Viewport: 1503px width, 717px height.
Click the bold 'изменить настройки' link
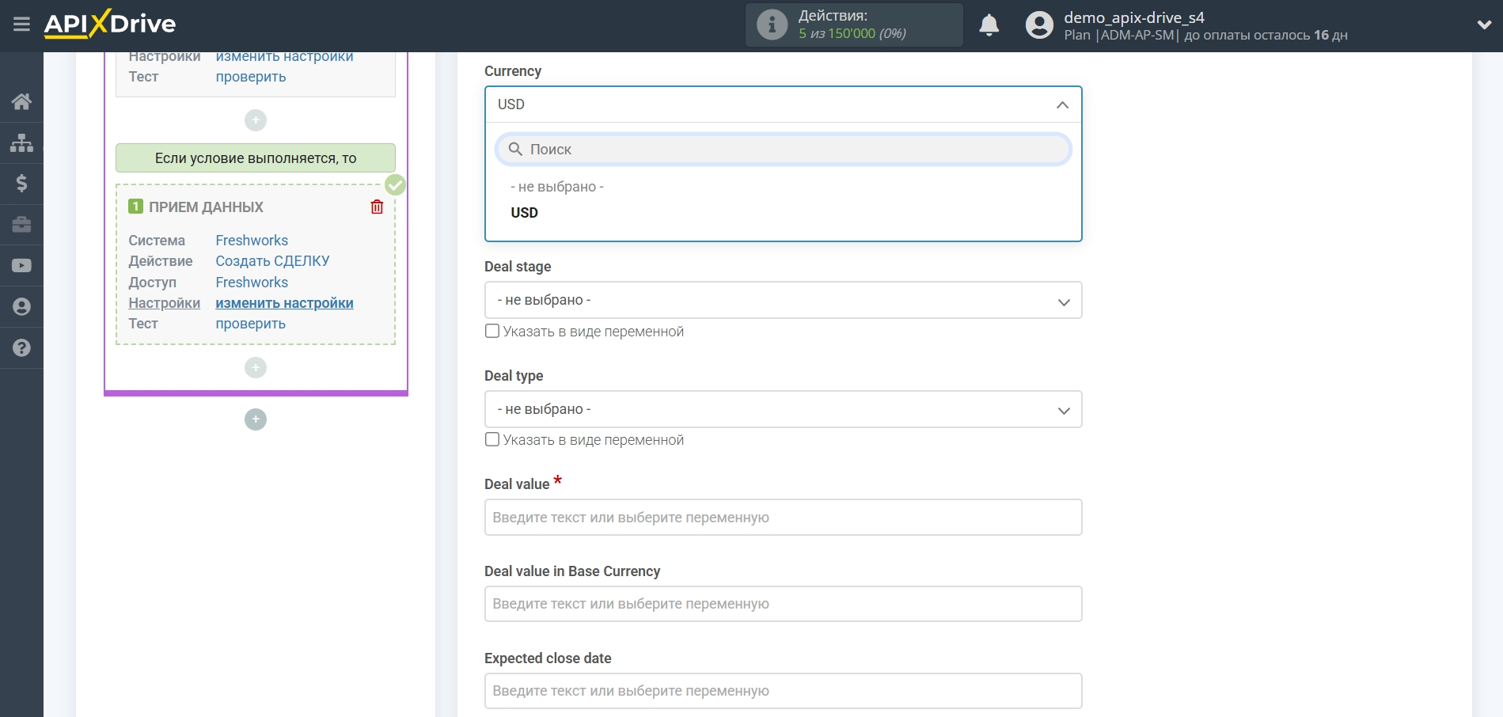[284, 303]
